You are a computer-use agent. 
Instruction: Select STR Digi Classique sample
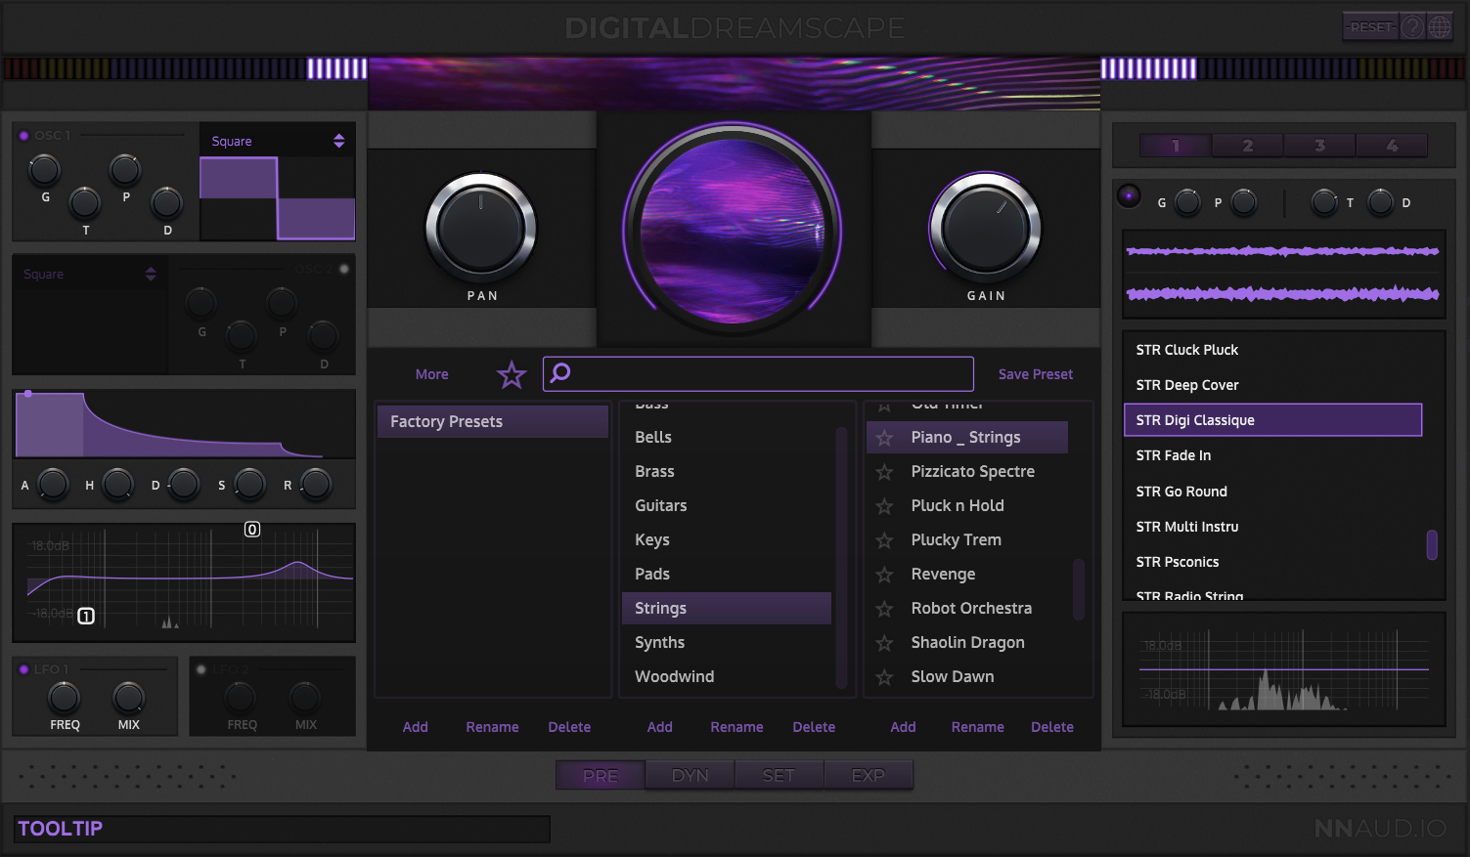click(x=1273, y=420)
